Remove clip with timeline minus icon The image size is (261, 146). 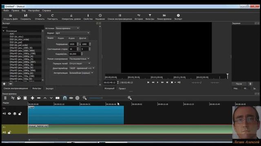(39, 98)
